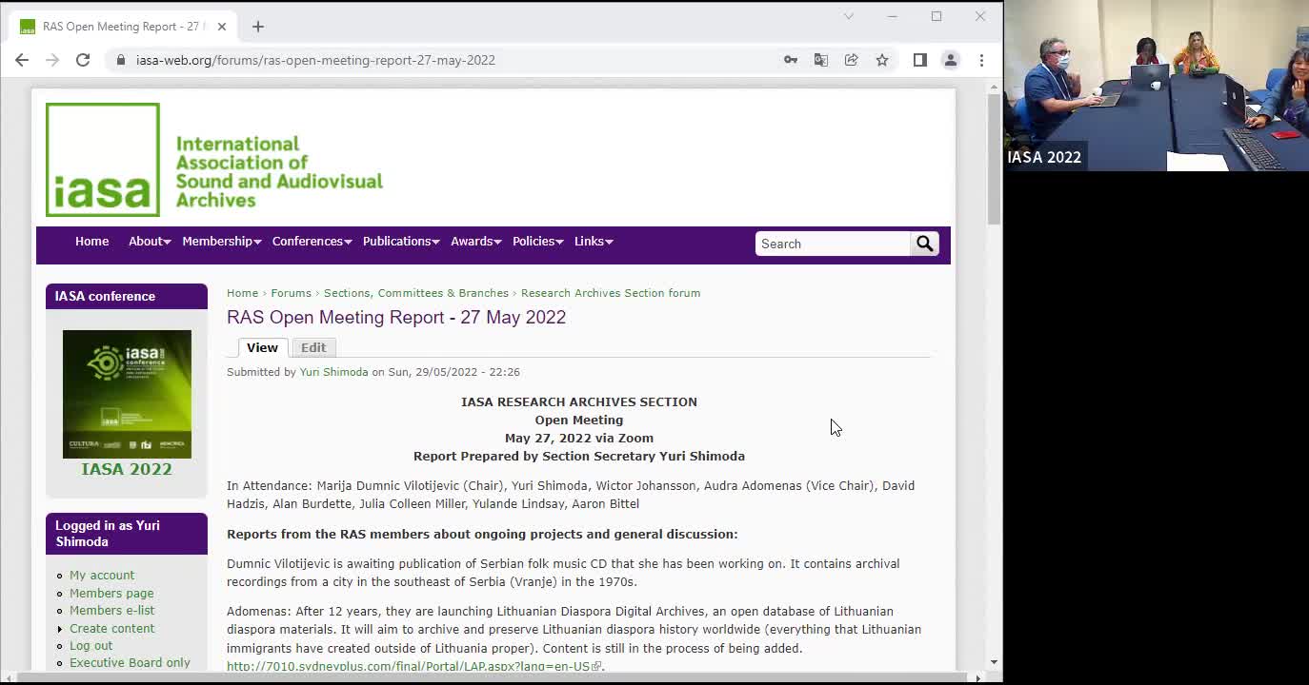The width and height of the screenshot is (1309, 685).
Task: Expand the About dropdown menu
Action: coord(150,241)
